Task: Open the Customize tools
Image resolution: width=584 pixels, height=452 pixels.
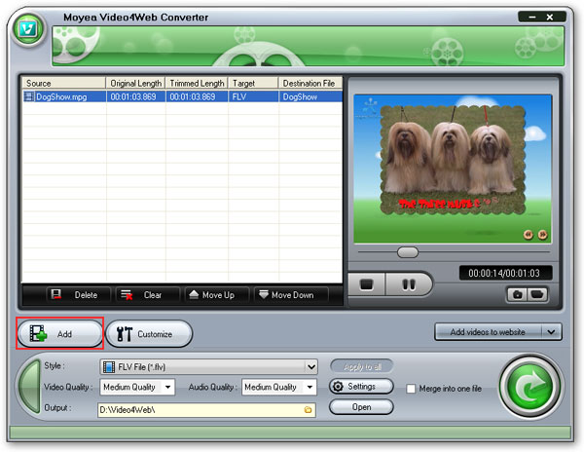Action: click(149, 334)
